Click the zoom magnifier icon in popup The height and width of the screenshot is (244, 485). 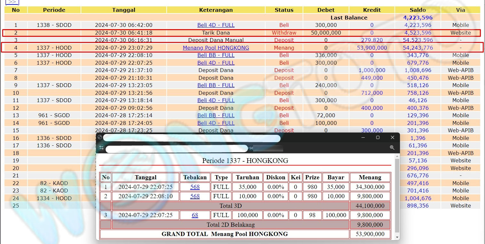coord(392,148)
